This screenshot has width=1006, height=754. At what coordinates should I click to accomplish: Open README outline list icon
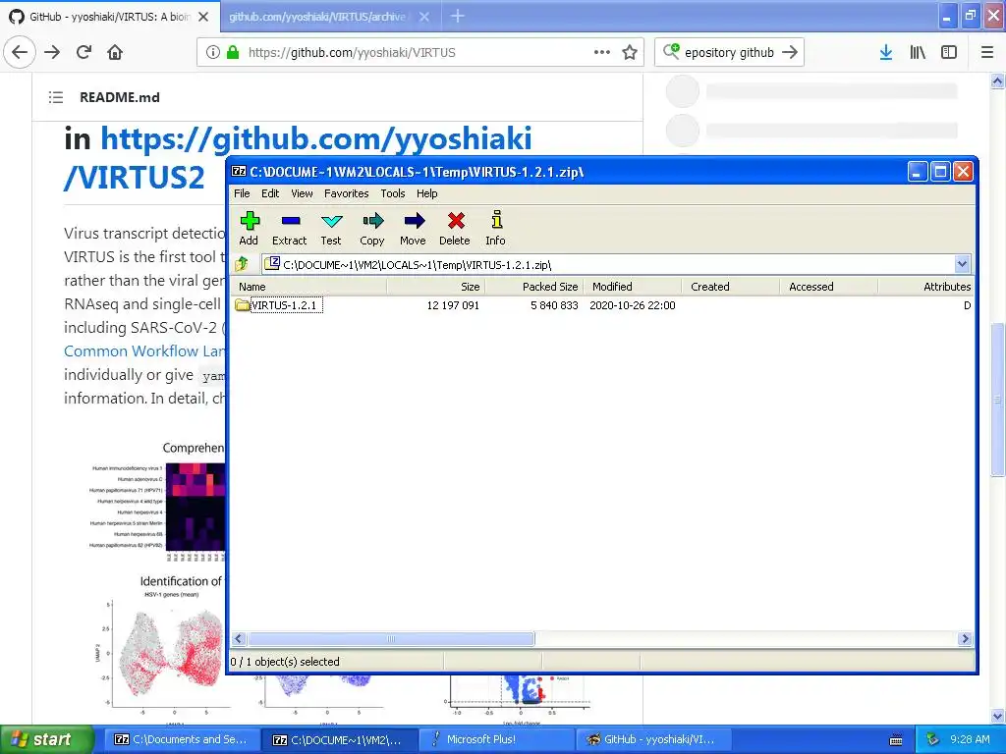56,97
